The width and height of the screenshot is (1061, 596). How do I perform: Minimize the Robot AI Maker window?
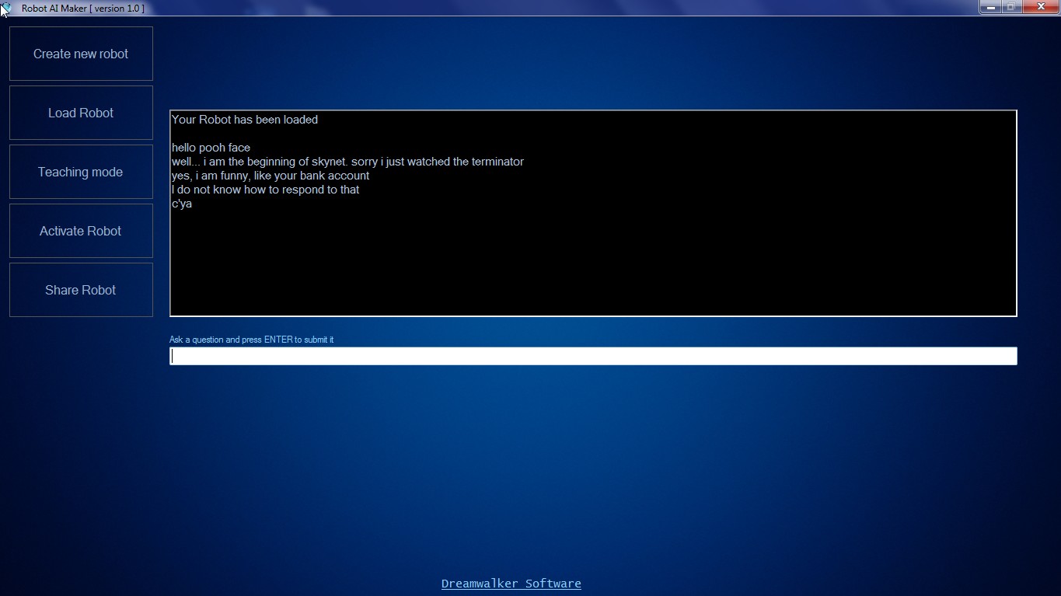989,7
